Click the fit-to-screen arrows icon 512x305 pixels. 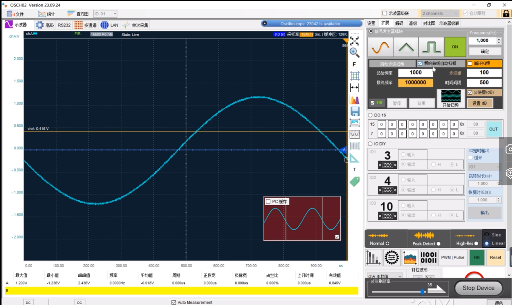point(354,41)
